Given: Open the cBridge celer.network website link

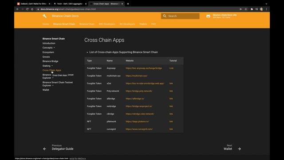Looking at the screenshot, I should click(x=140, y=114).
